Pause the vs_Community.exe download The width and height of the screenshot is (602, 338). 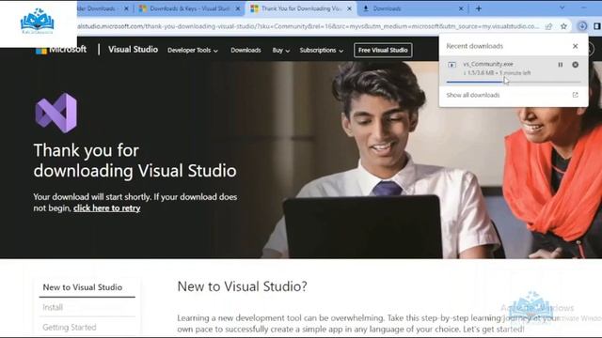click(x=561, y=65)
